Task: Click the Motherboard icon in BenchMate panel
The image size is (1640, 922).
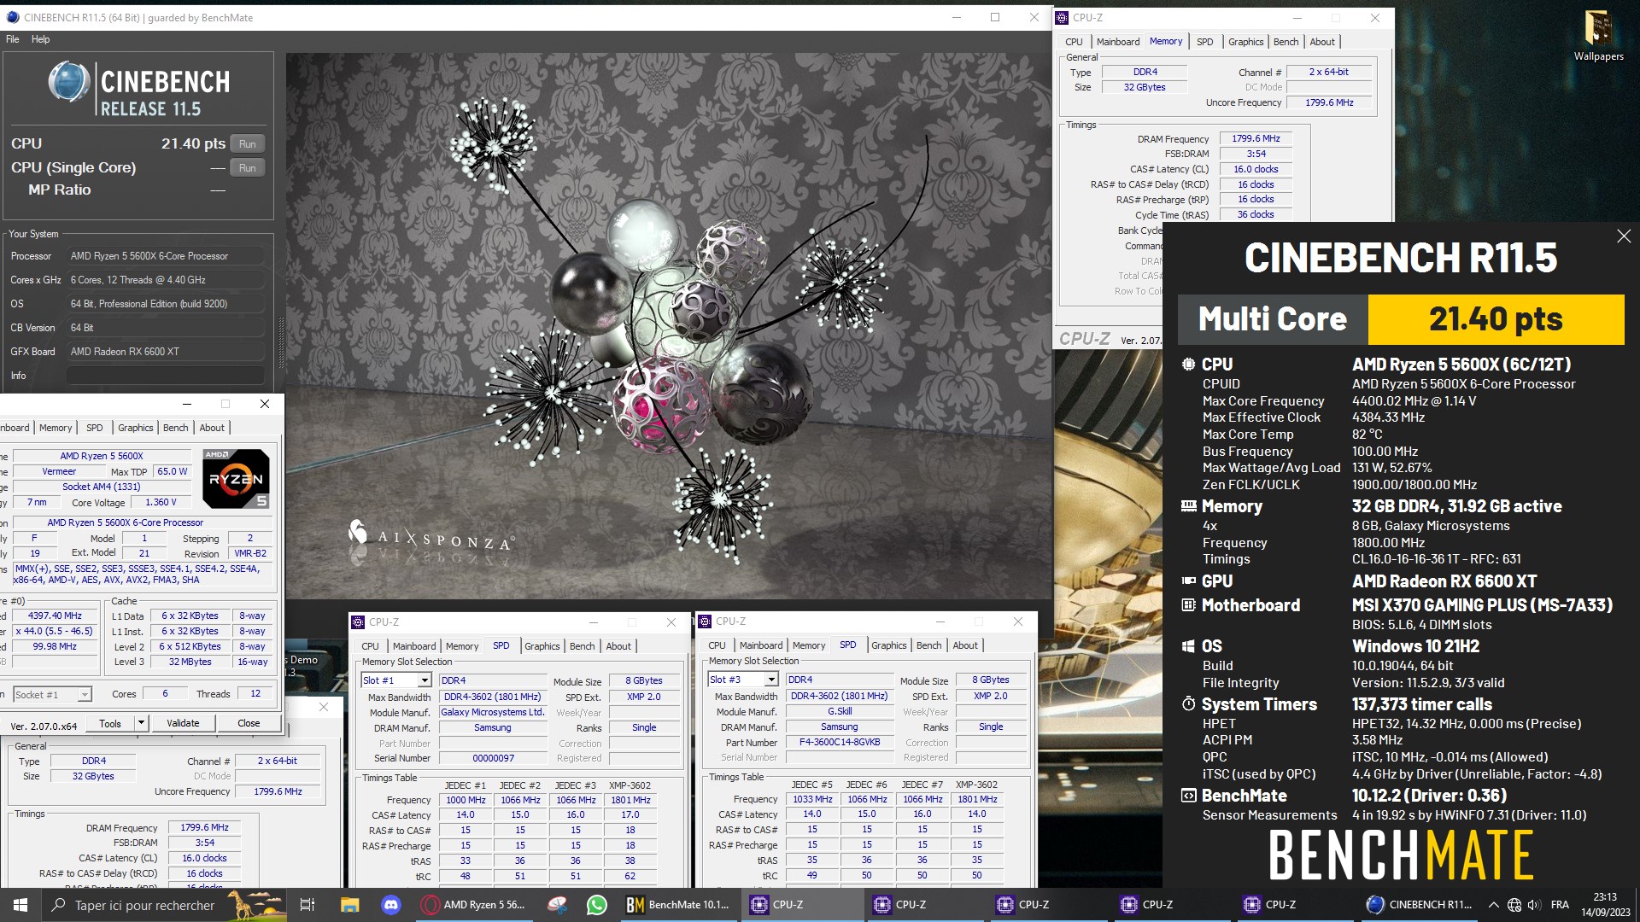Action: [1188, 605]
